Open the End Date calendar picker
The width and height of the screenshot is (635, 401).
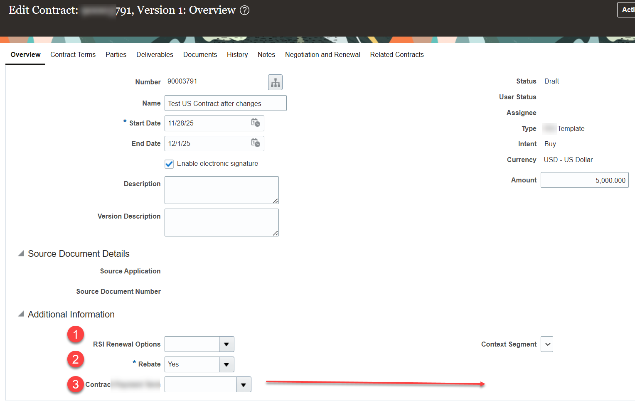pyautogui.click(x=256, y=143)
